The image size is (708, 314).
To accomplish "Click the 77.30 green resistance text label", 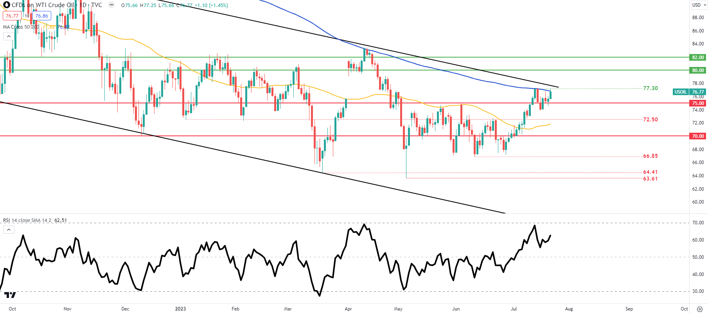I will [650, 88].
